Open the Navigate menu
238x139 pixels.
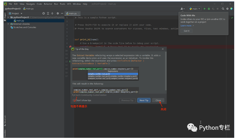pos(31,4)
